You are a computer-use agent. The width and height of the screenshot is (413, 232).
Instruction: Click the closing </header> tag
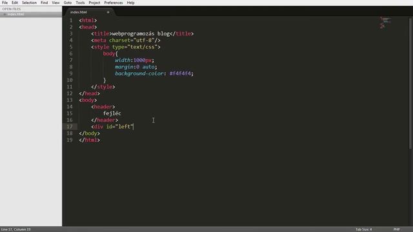click(x=105, y=120)
